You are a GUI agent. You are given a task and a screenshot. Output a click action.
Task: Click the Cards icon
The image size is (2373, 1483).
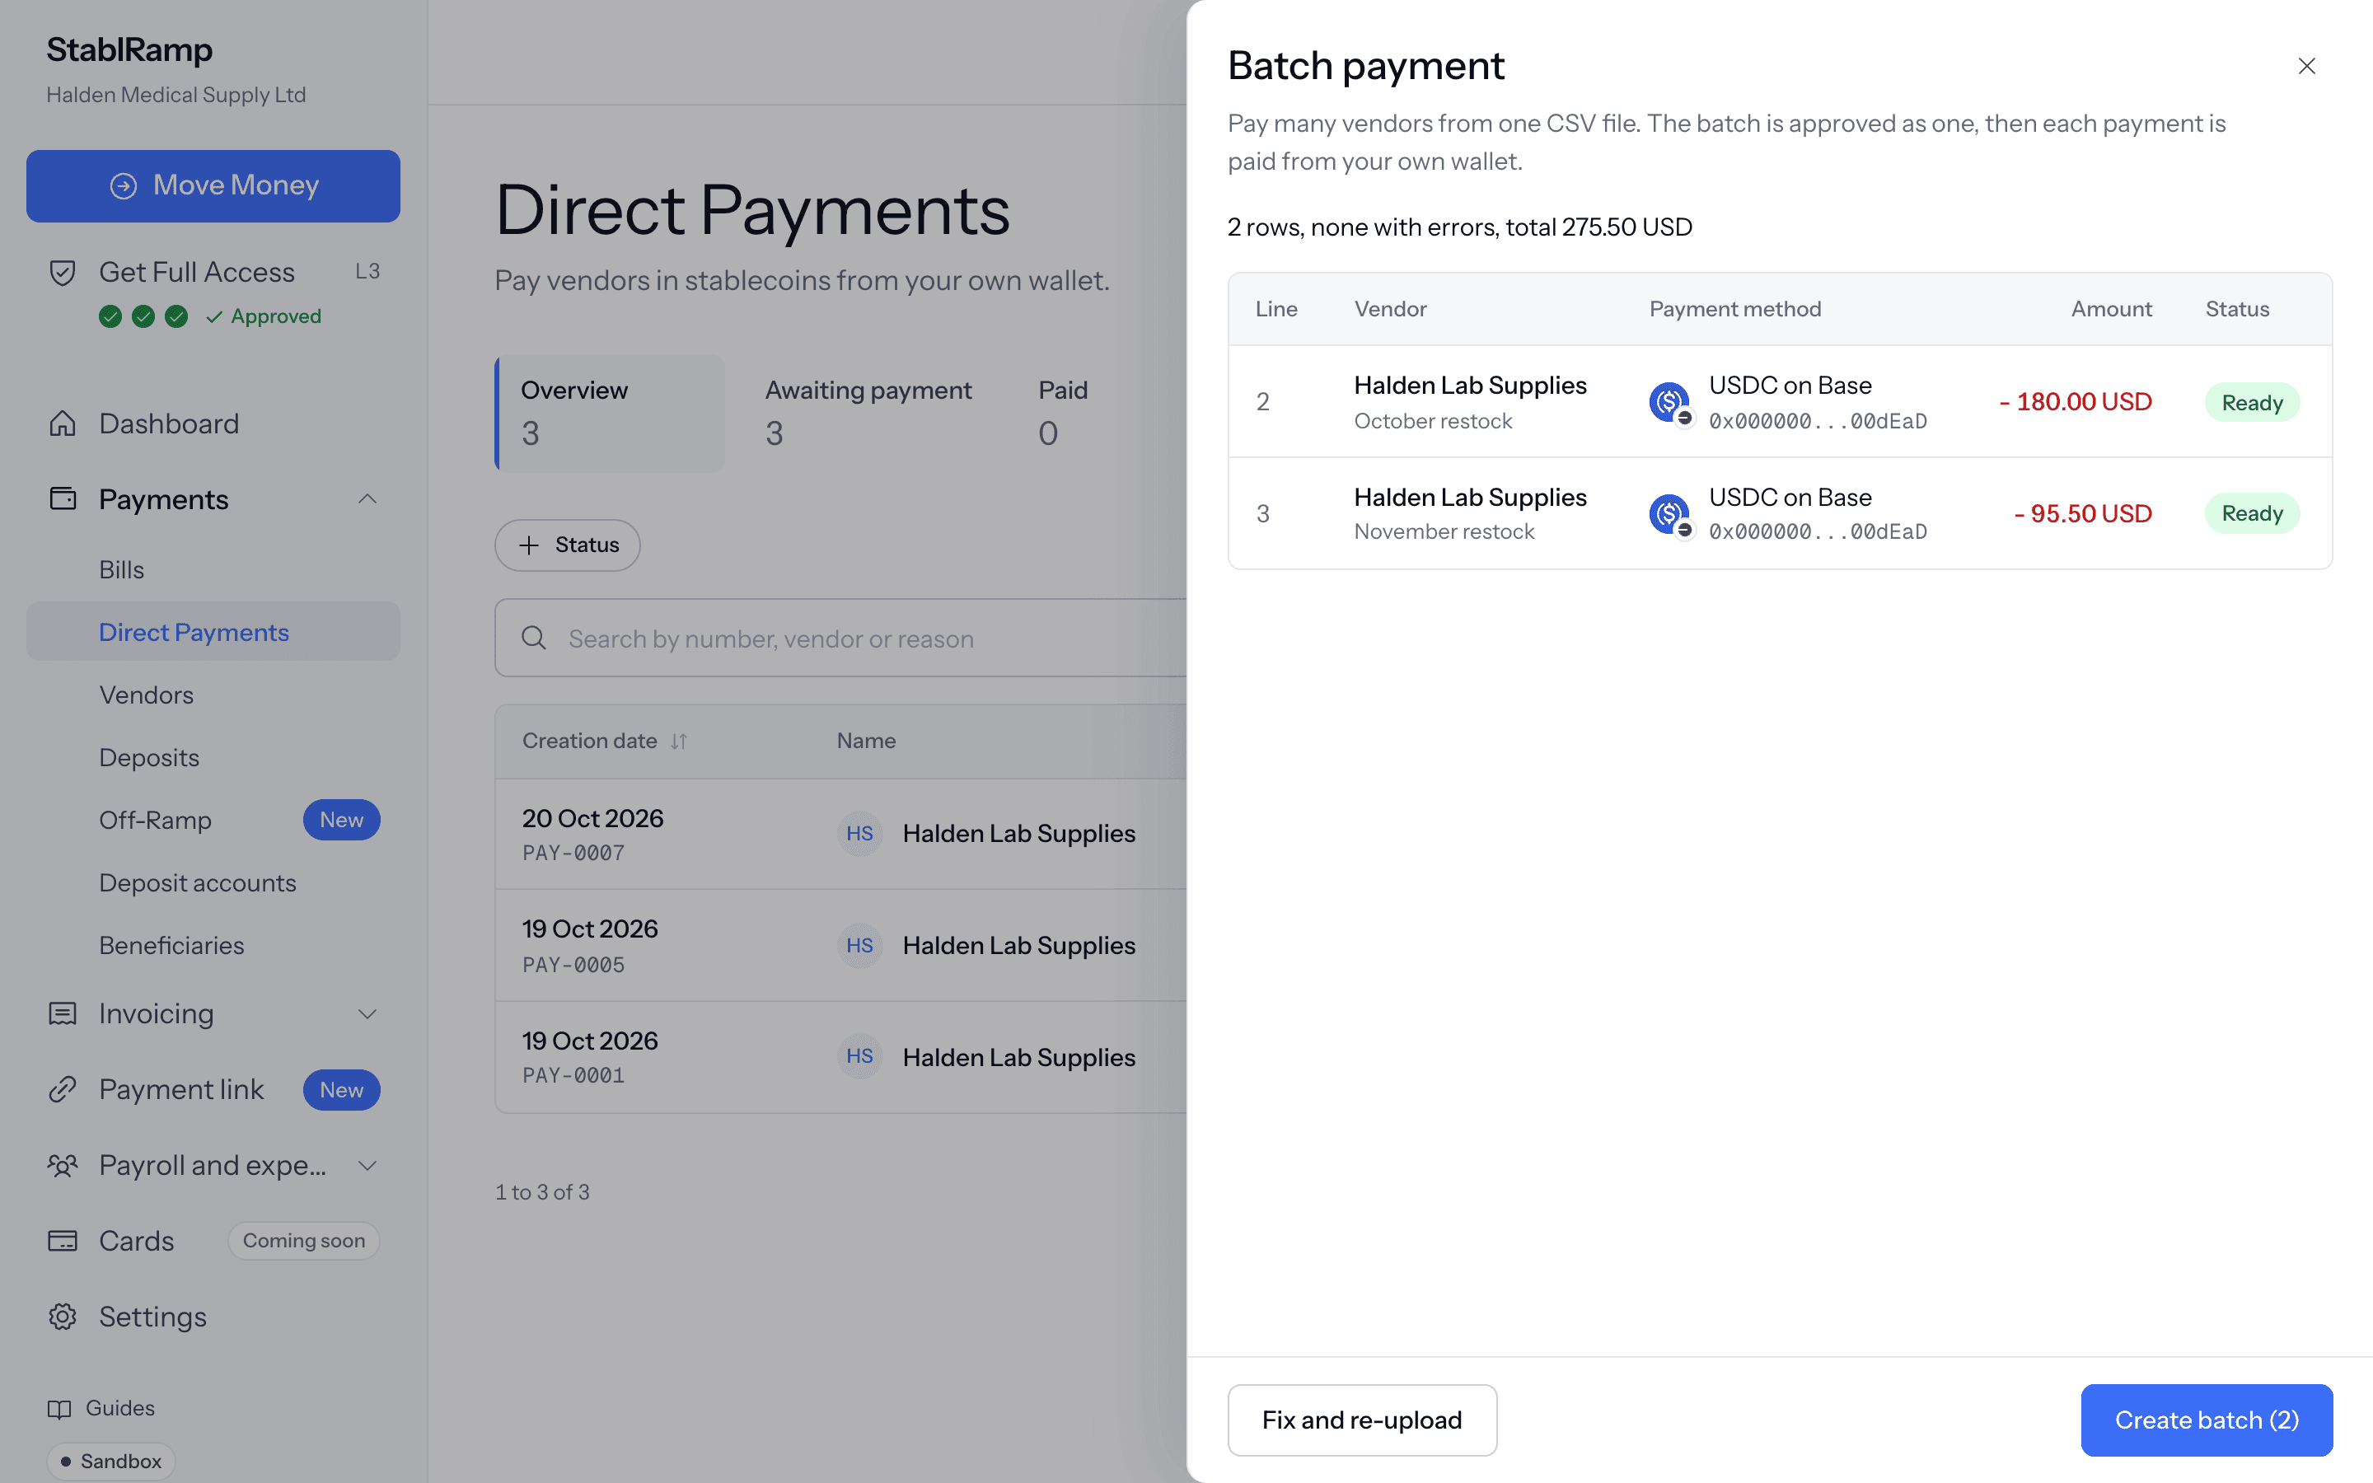(x=63, y=1241)
